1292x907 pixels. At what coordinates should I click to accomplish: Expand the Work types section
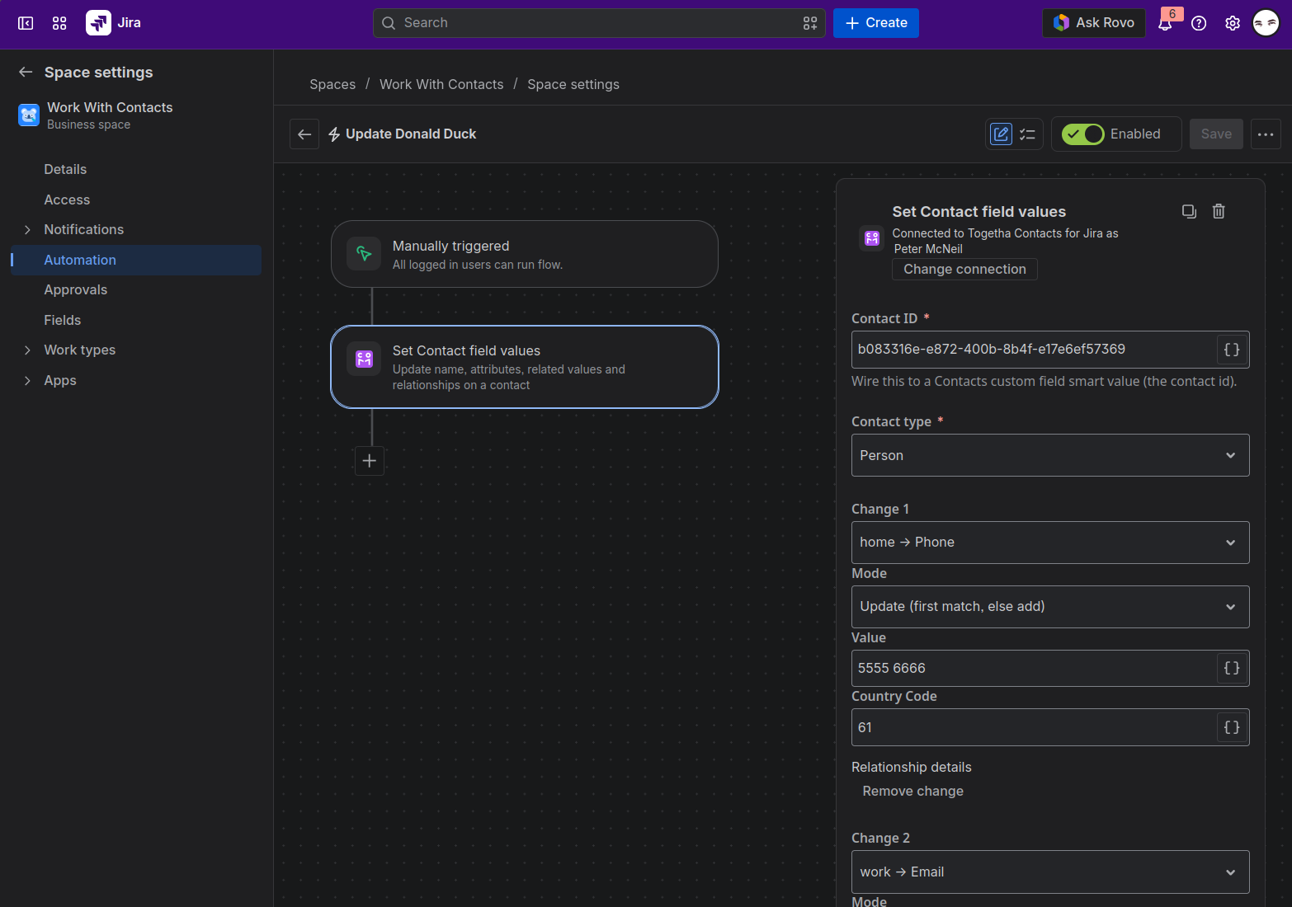click(27, 350)
